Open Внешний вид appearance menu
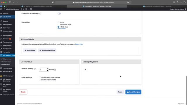The image size is (187, 105). pyautogui.click(x=7, y=36)
